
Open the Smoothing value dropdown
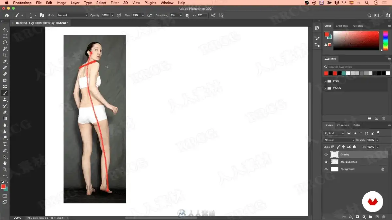click(x=180, y=15)
